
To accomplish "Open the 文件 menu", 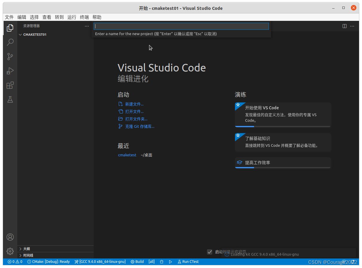I will coord(9,17).
